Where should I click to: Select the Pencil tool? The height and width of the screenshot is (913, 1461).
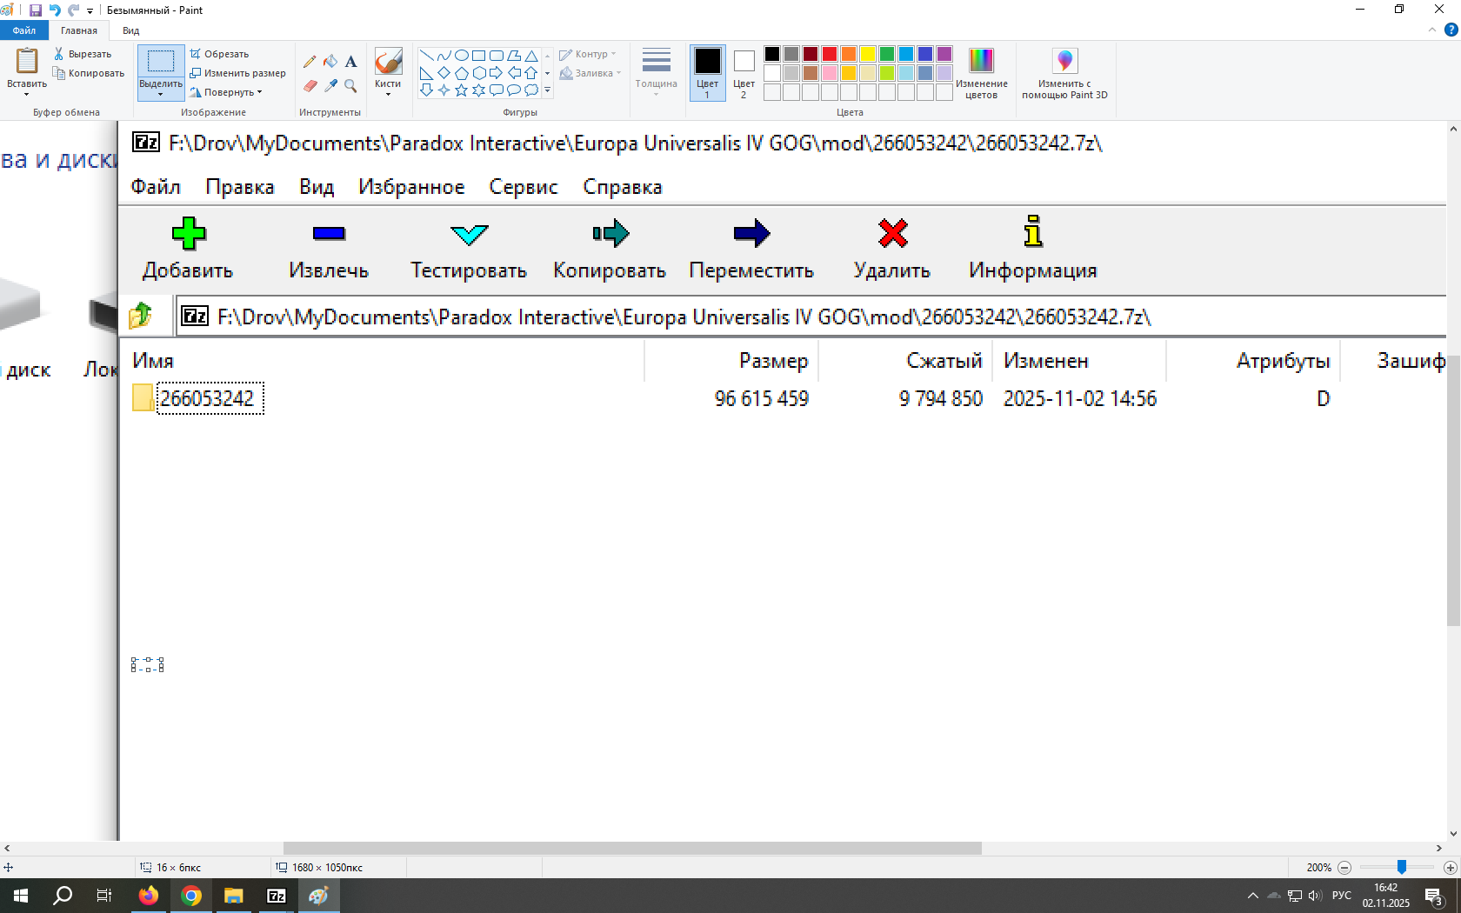(x=310, y=62)
